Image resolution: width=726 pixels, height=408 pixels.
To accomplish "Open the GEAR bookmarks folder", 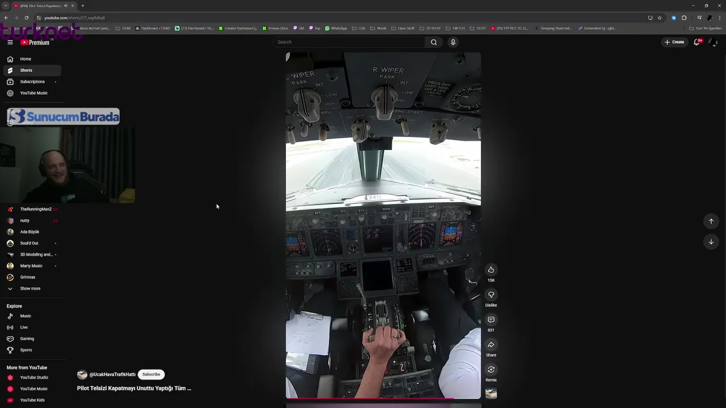I will tap(123, 28).
